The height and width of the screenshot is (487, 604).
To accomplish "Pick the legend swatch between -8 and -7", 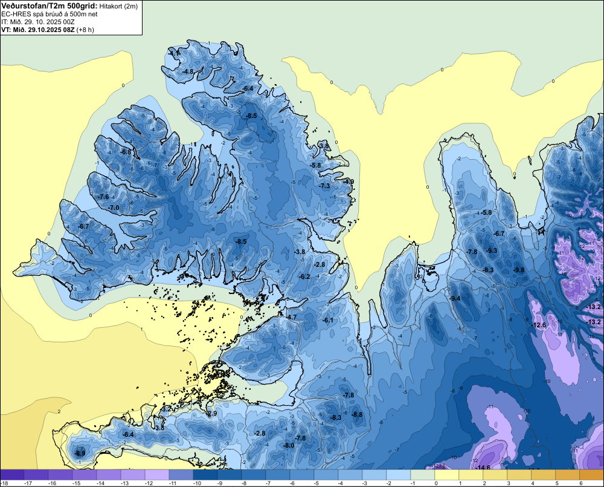I will tap(254, 475).
